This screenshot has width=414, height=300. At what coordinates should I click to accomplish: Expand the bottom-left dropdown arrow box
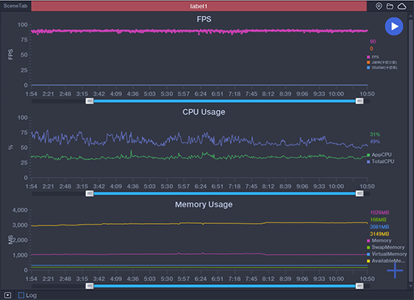tap(8, 295)
